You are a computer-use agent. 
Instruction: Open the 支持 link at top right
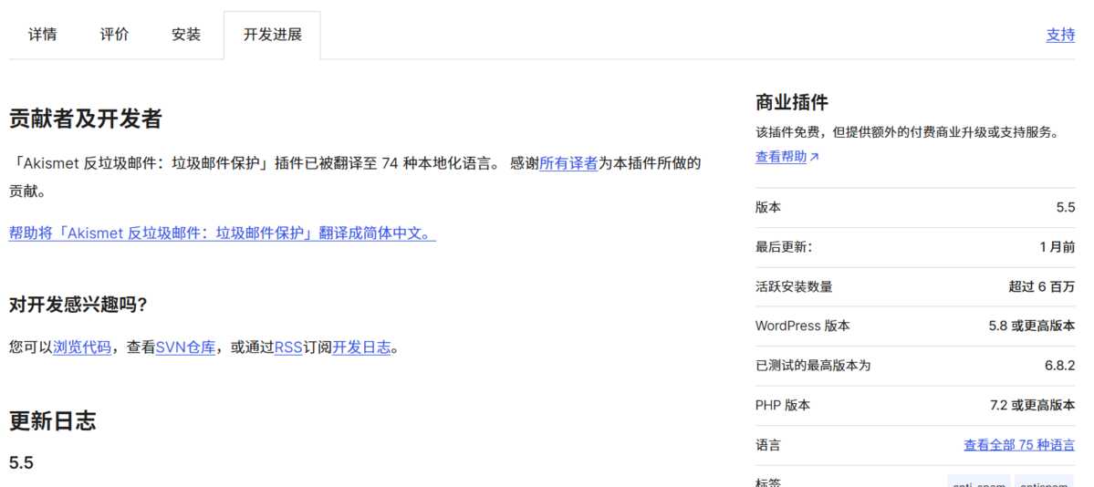tap(1060, 35)
